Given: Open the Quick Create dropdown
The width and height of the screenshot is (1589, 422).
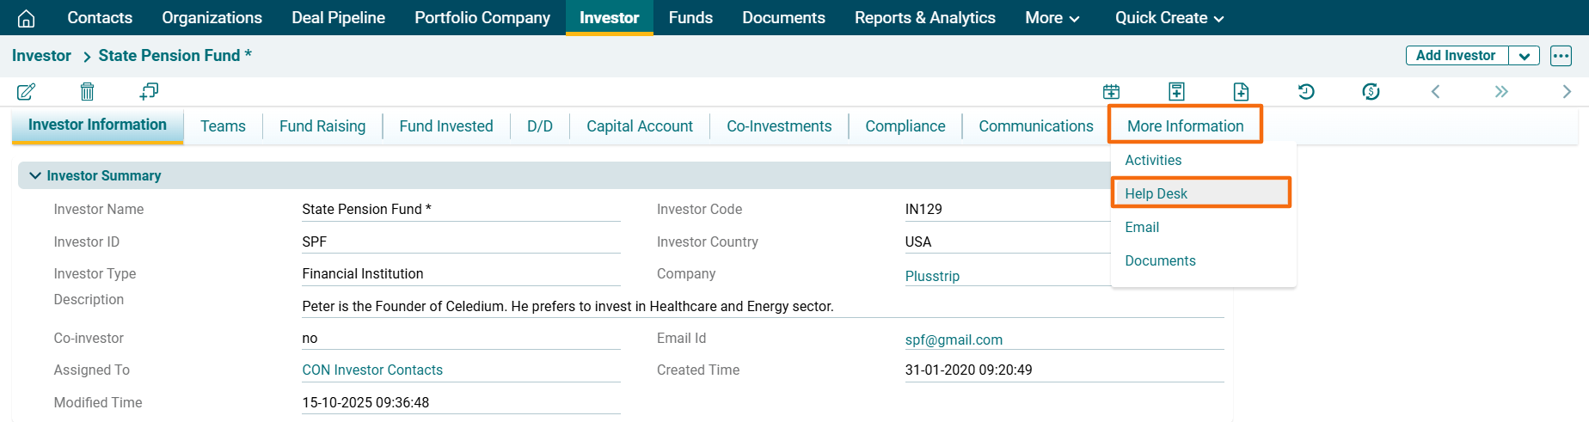Looking at the screenshot, I should pos(1169,18).
